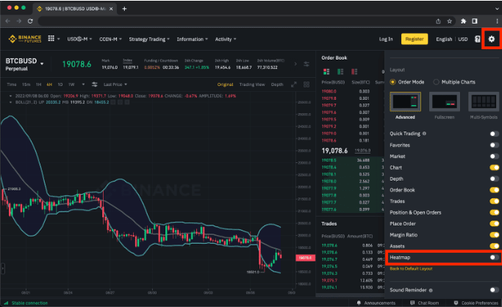The width and height of the screenshot is (502, 307).
Task: Click the yellow Register button
Action: click(415, 39)
